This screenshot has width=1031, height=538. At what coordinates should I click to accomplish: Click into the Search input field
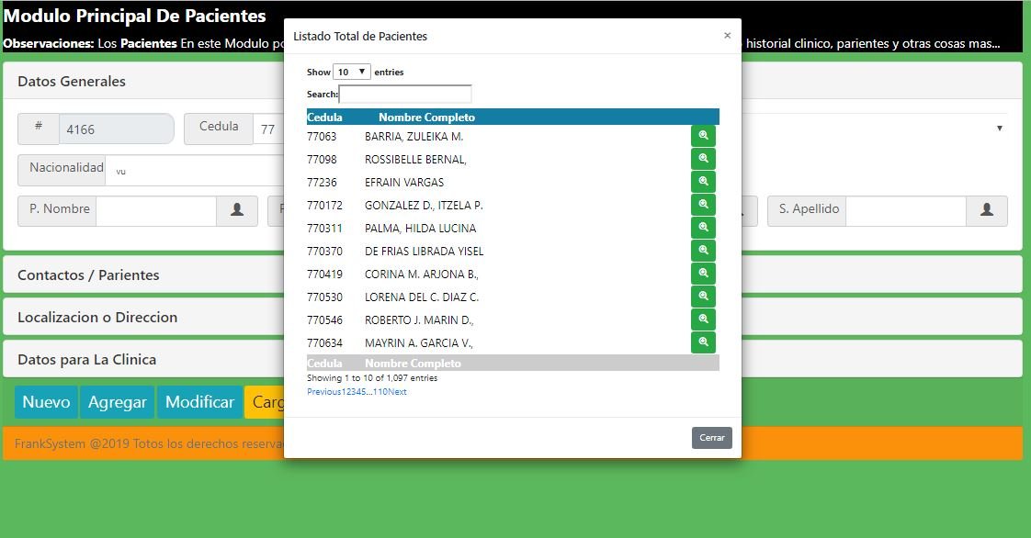(405, 94)
